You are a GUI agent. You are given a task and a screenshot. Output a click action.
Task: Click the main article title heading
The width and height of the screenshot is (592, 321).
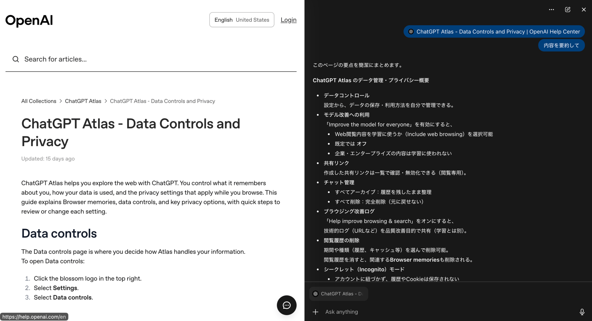(131, 132)
